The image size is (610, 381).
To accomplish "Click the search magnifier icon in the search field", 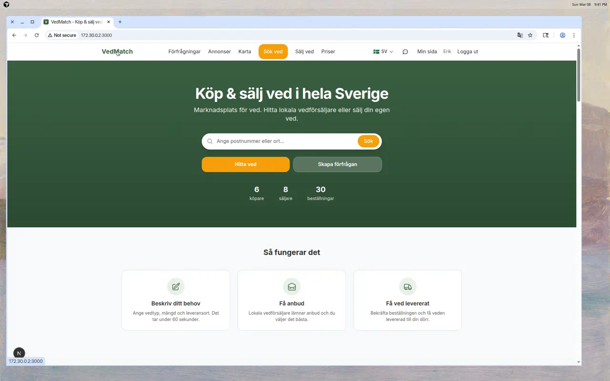I will 210,141.
